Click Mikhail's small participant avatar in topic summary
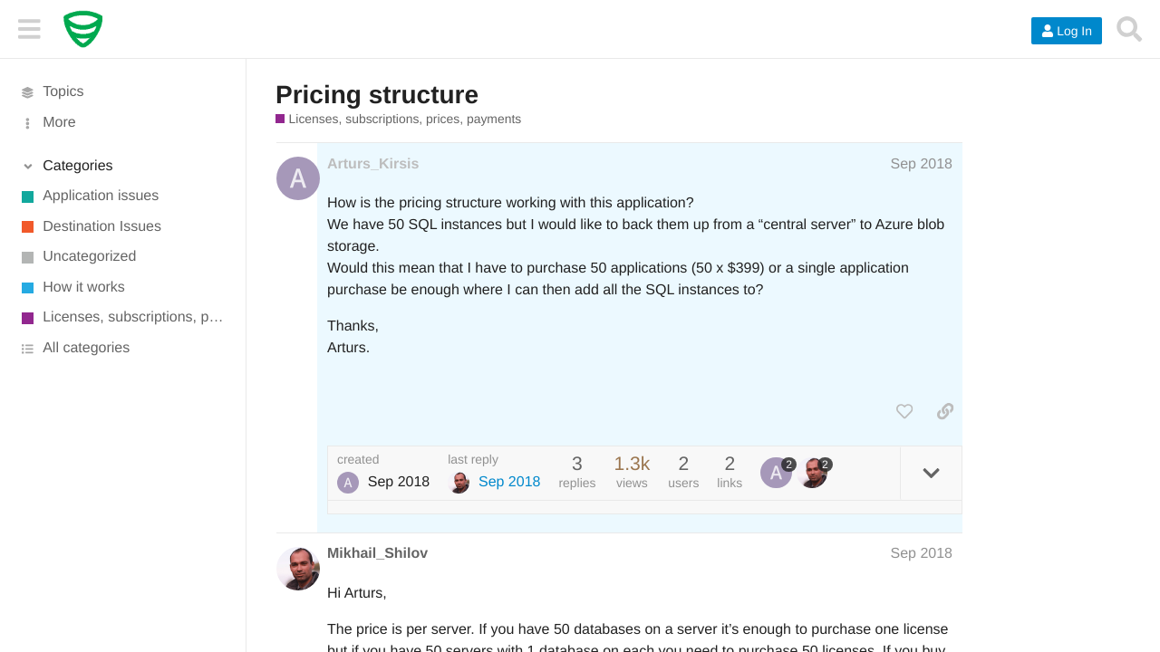The image size is (1160, 652). point(813,473)
